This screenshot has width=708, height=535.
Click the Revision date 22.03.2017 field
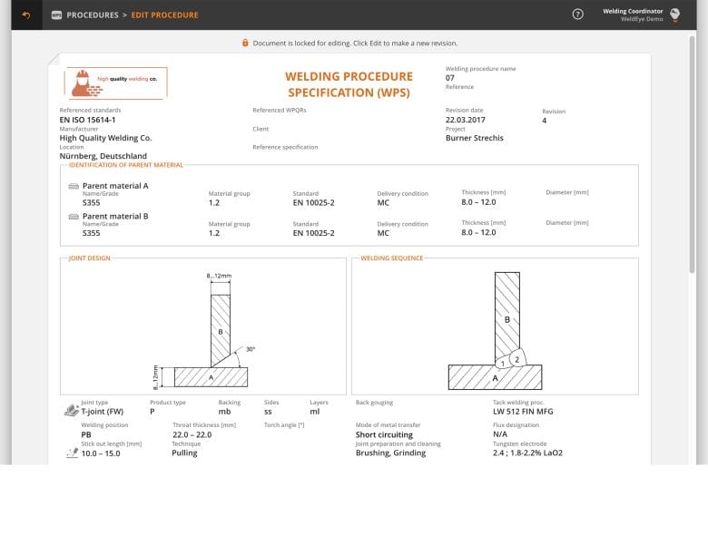click(x=466, y=120)
